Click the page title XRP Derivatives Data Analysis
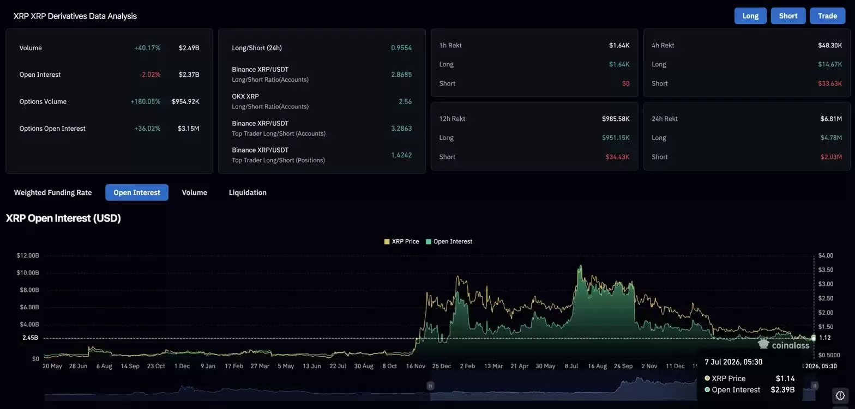The image size is (855, 409). 75,16
